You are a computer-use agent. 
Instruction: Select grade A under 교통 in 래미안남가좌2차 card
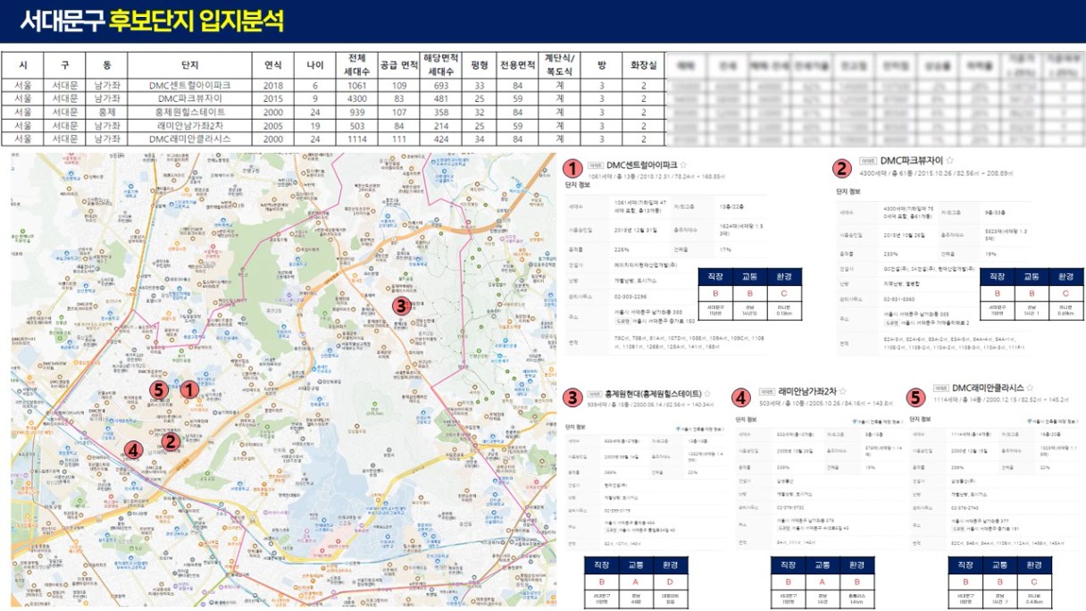823,583
